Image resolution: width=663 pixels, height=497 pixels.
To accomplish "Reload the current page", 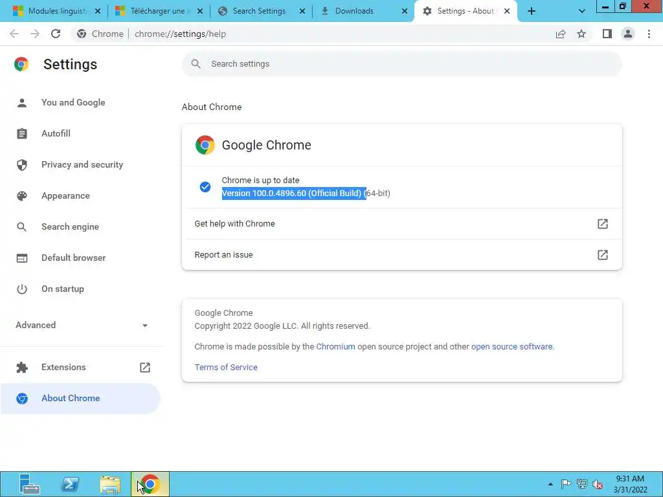I will 56,34.
